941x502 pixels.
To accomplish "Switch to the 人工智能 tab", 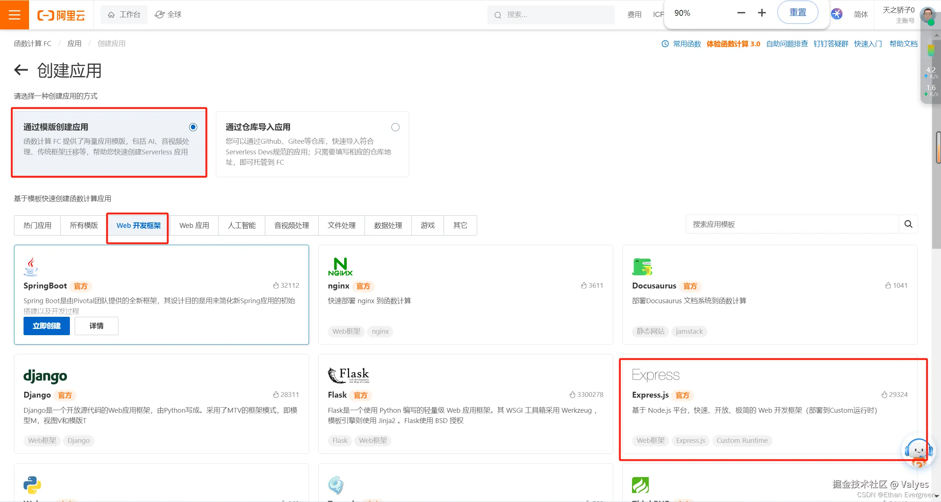I will tap(241, 225).
